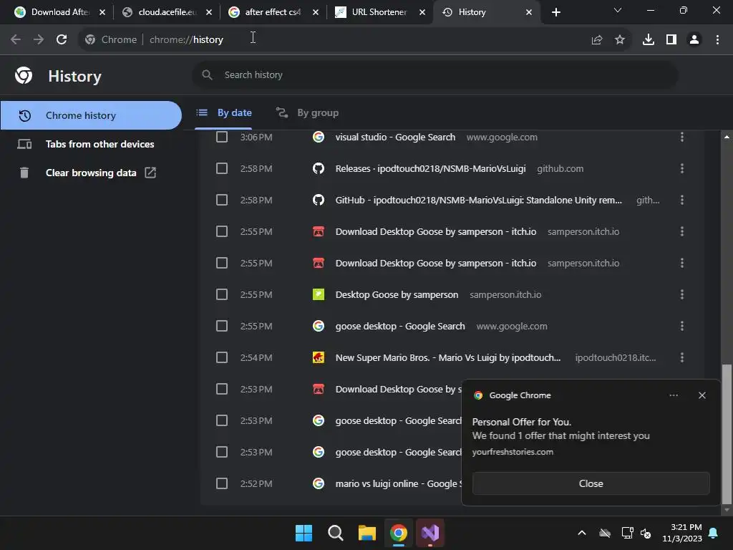Screen dimensions: 733x550
Task: Switch to the after effect cs4 tab
Action: (273, 12)
